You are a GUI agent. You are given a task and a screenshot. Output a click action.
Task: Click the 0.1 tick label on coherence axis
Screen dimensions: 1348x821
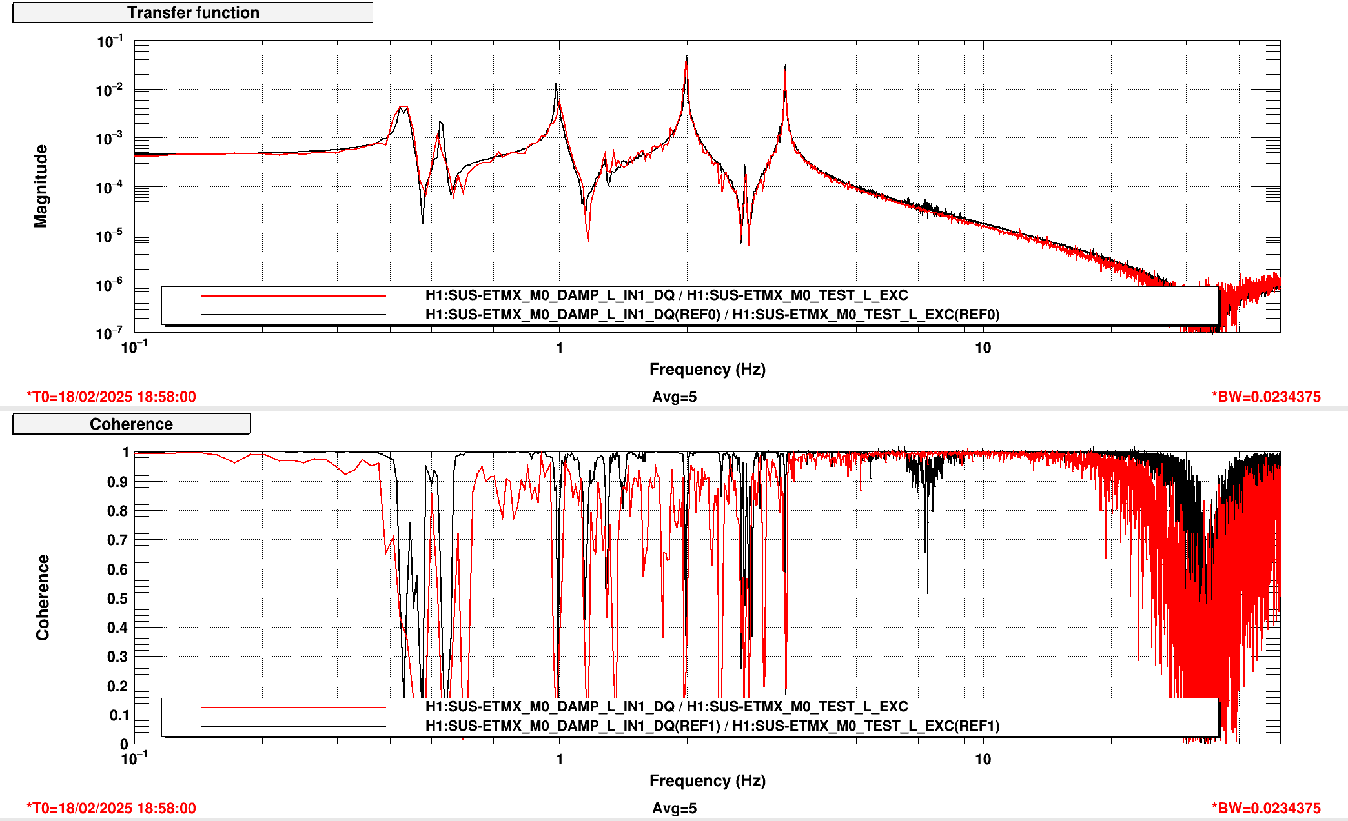[119, 715]
